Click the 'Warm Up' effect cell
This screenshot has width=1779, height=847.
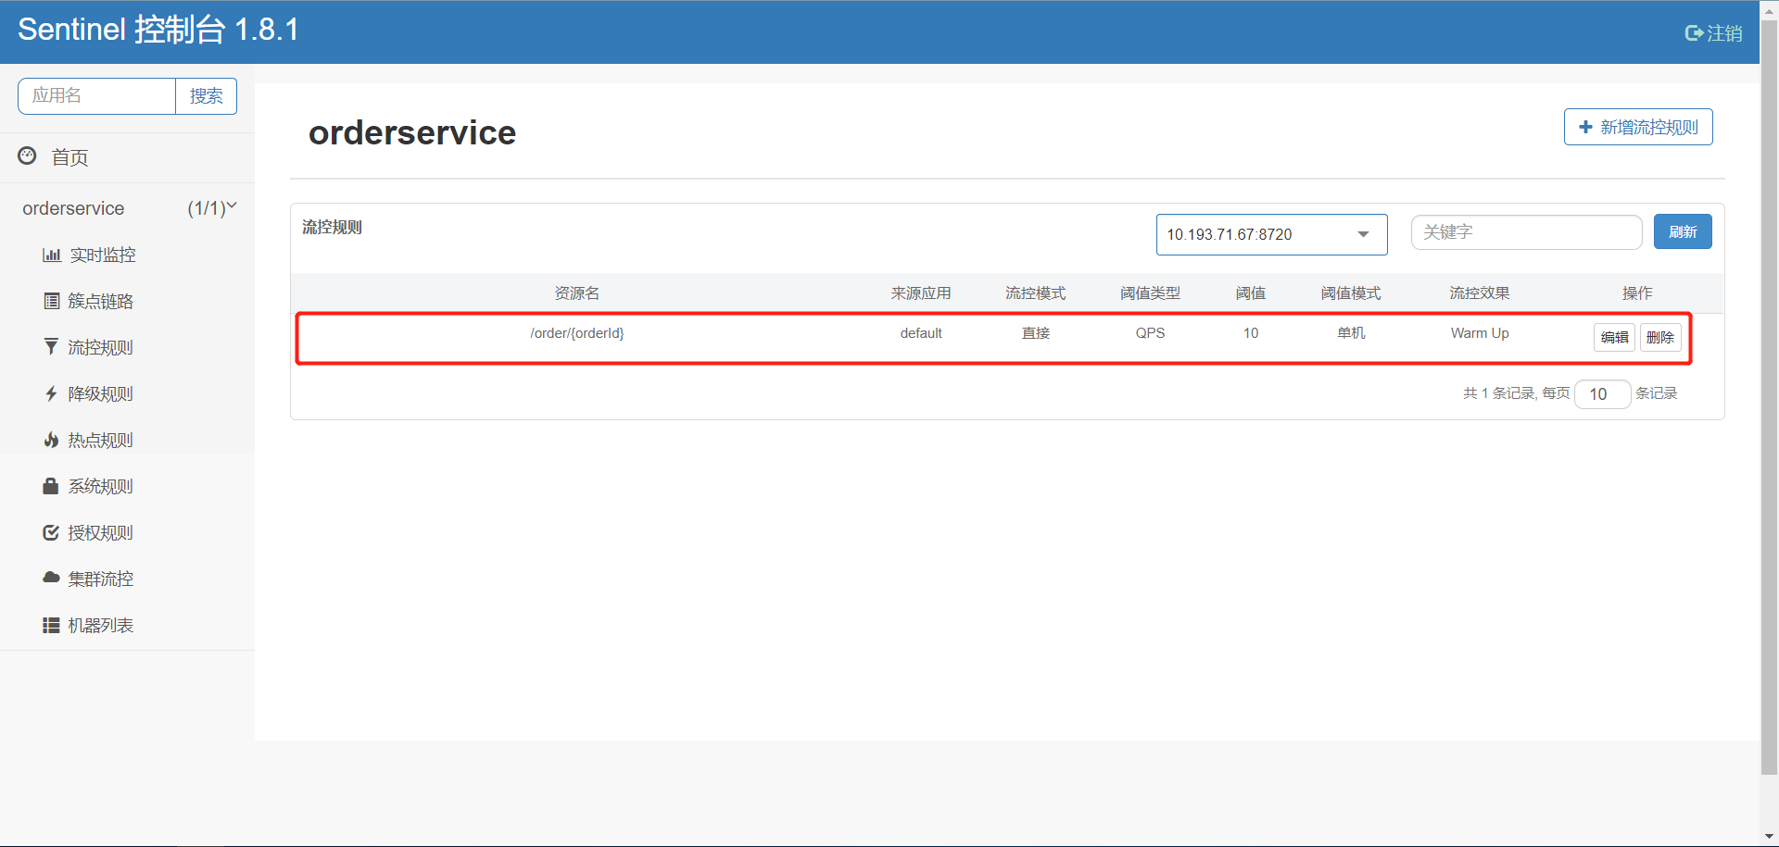click(x=1480, y=333)
